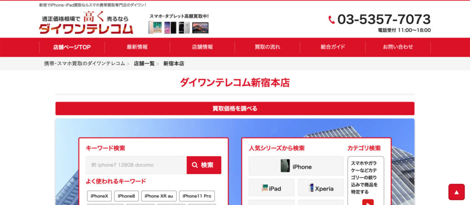
Task: Click the 検索 search button
Action: 204,165
